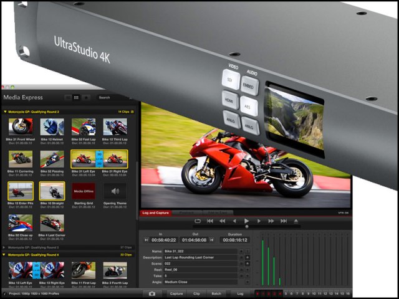Enable audio channel 6
The image size is (399, 299).
pos(291,293)
